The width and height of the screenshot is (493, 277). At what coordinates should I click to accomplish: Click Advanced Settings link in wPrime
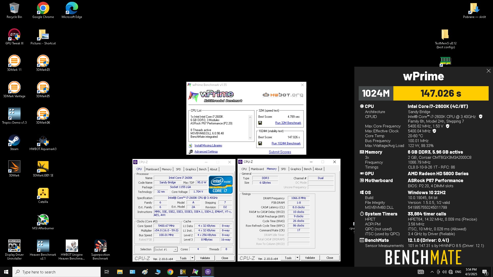(206, 152)
